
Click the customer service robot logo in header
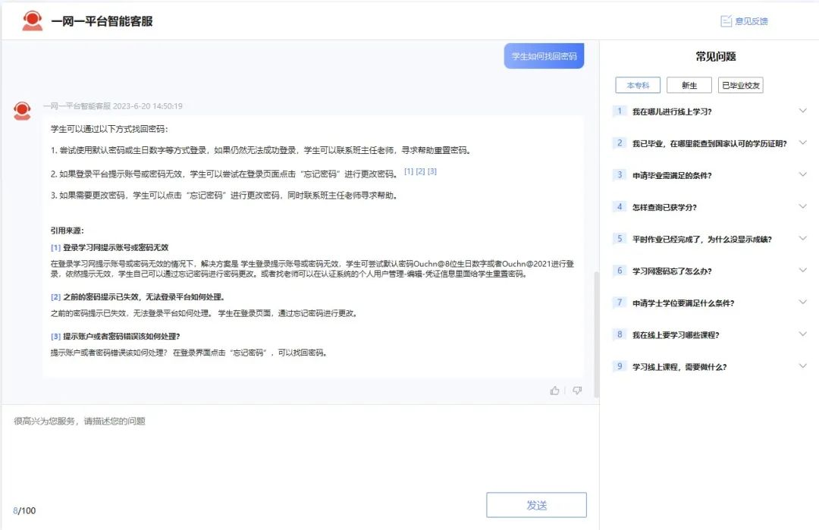pyautogui.click(x=33, y=21)
